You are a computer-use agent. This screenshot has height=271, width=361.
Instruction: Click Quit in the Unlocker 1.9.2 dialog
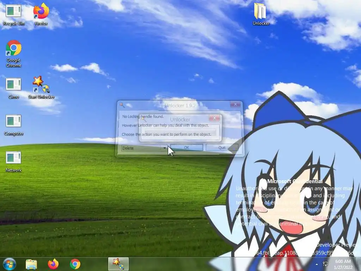click(x=222, y=147)
